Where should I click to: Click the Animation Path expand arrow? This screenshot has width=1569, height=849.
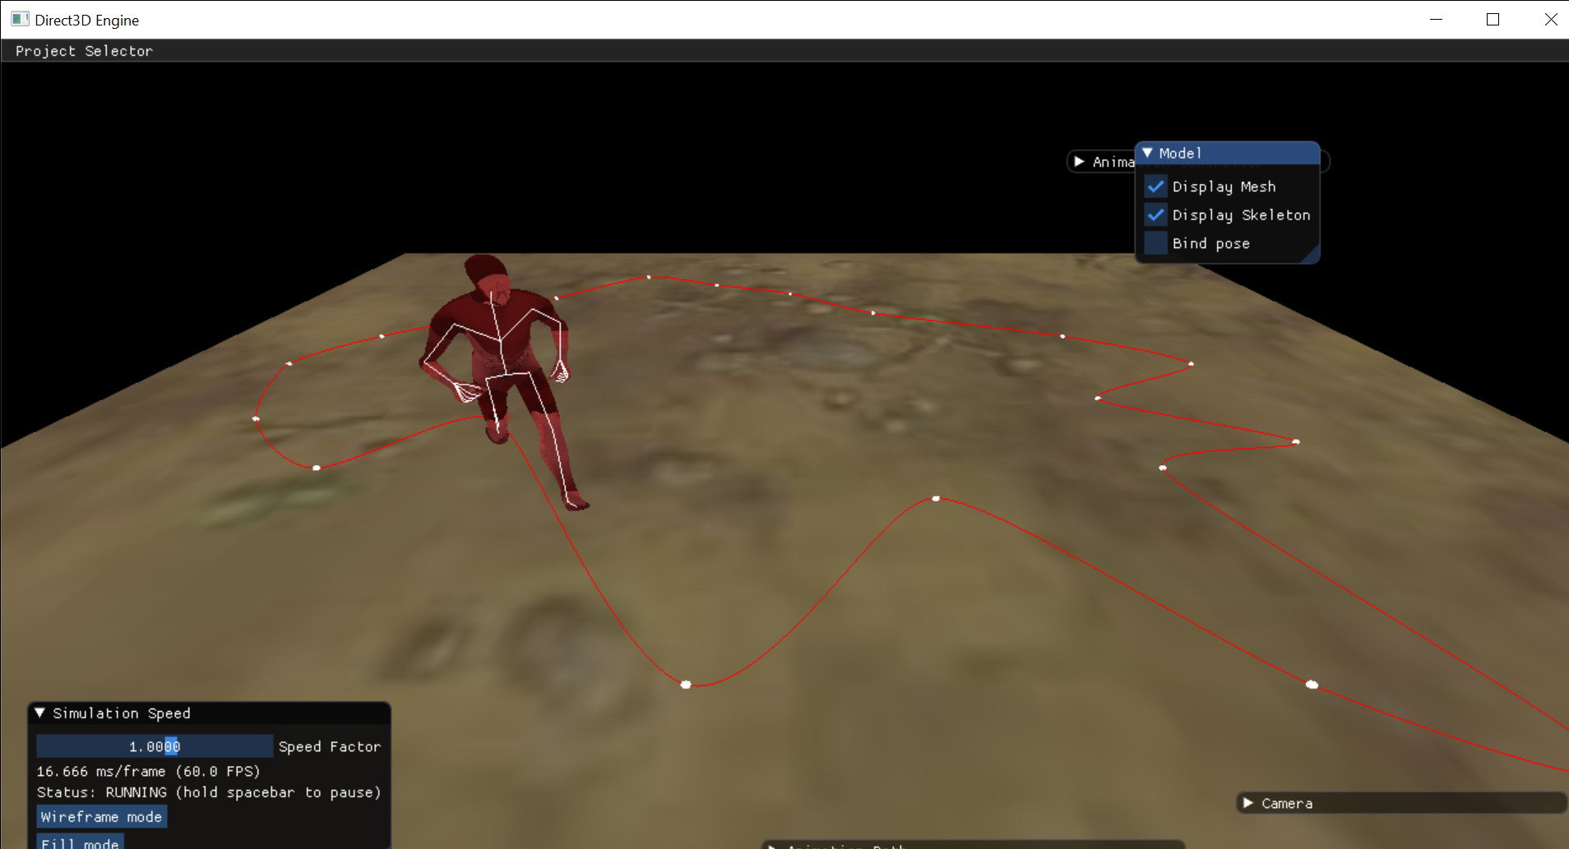pos(771,846)
